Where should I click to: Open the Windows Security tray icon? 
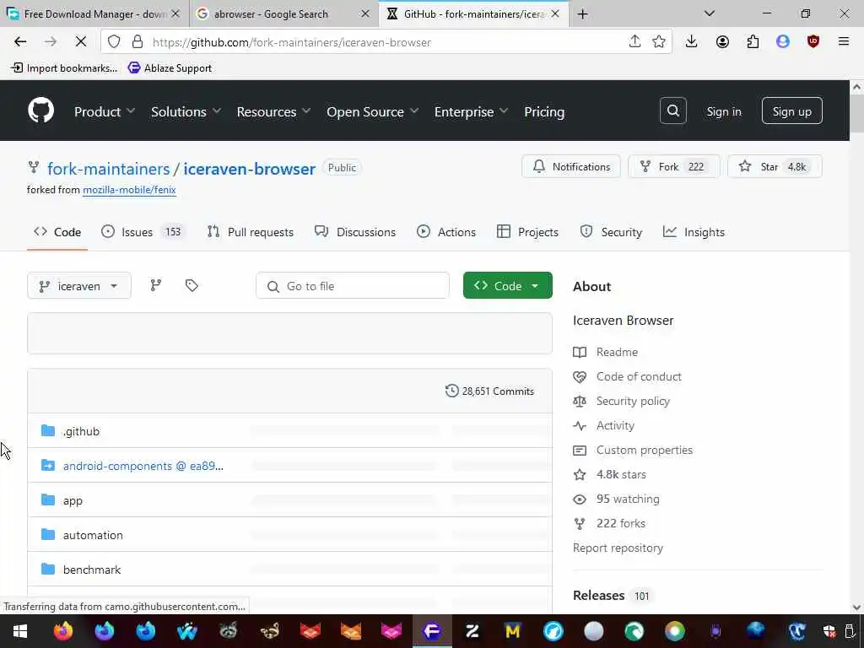(829, 631)
